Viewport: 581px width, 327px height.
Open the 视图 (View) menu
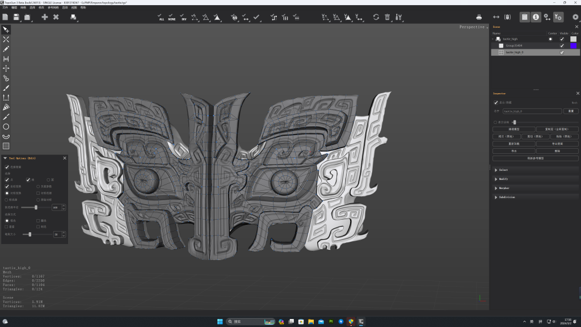coord(74,7)
